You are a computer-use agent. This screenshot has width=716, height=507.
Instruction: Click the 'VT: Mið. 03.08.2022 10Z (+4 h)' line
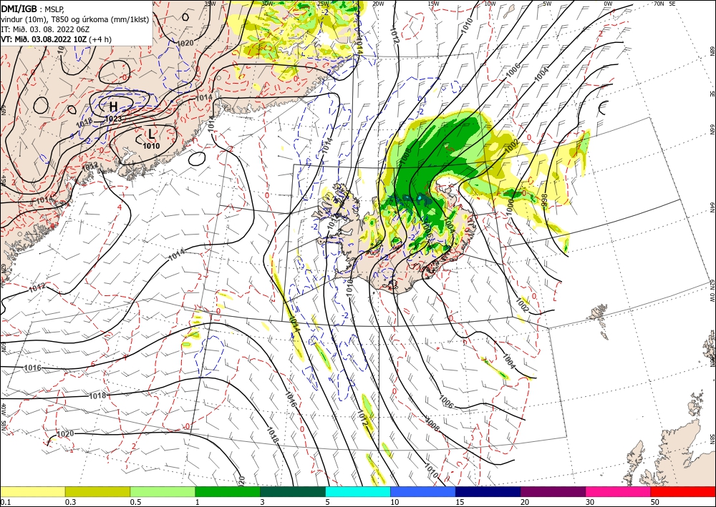click(x=56, y=39)
